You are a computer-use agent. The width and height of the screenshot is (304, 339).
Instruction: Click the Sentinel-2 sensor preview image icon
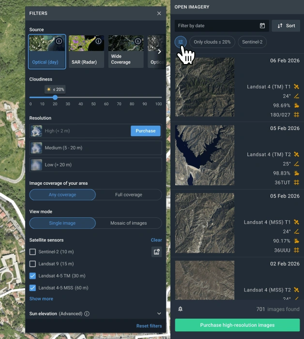[x=157, y=252]
